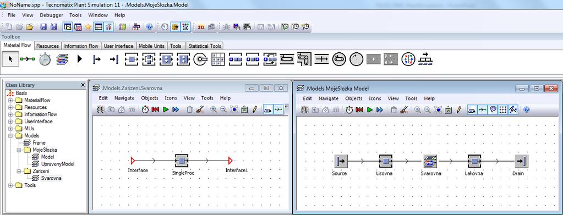
Task: Toggle comment bubbles in the MojeSlozka.Model window
Action: 493,110
